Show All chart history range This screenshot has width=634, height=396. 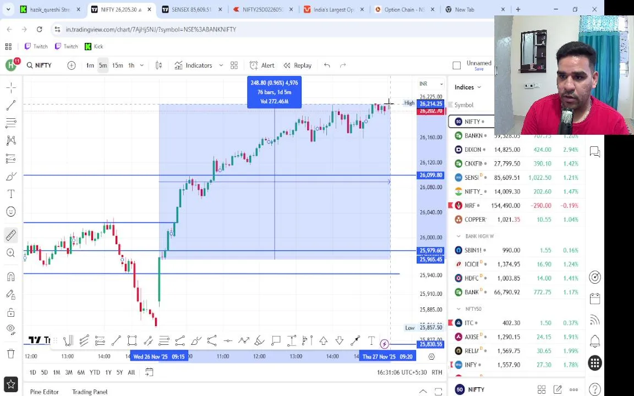(x=132, y=372)
